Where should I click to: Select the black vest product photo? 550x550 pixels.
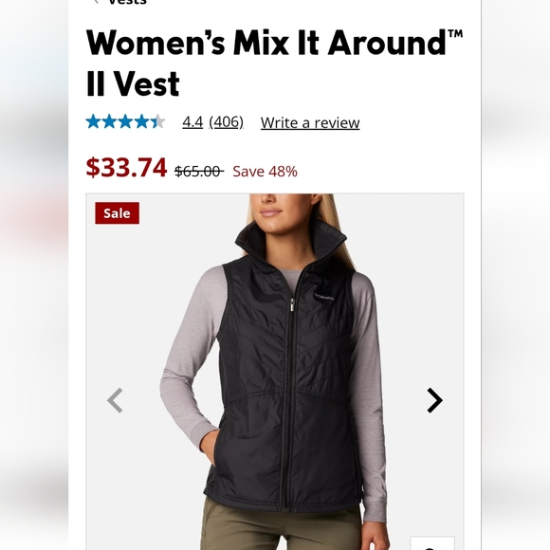[275, 372]
